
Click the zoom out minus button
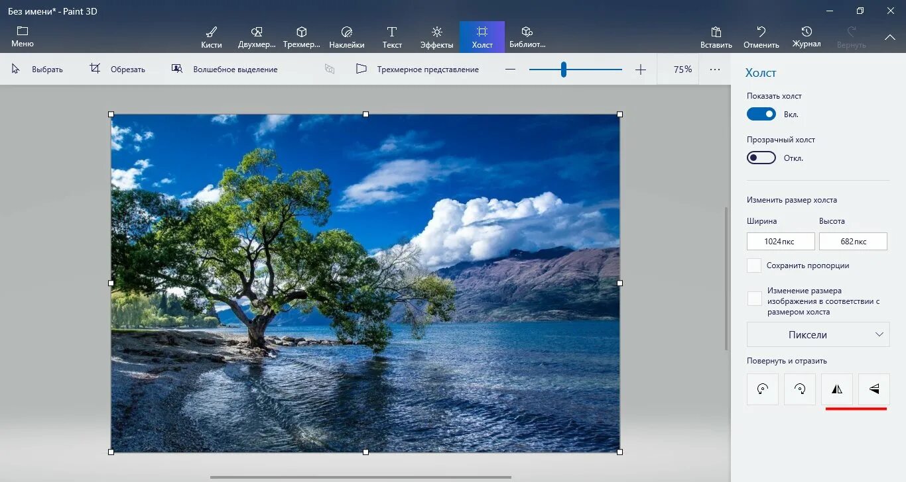(510, 70)
